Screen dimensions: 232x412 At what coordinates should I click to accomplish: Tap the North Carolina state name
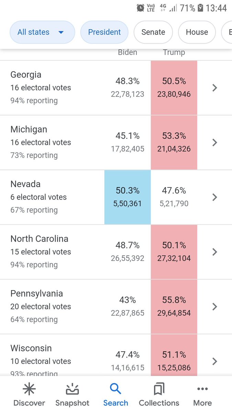(39, 239)
